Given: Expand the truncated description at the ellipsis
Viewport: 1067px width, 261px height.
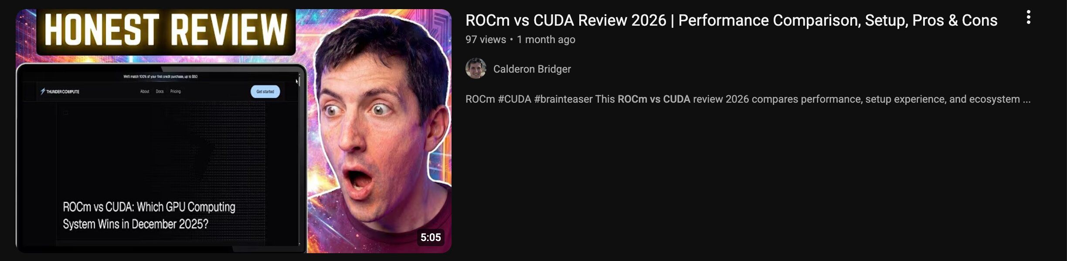Looking at the screenshot, I should pos(1026,100).
